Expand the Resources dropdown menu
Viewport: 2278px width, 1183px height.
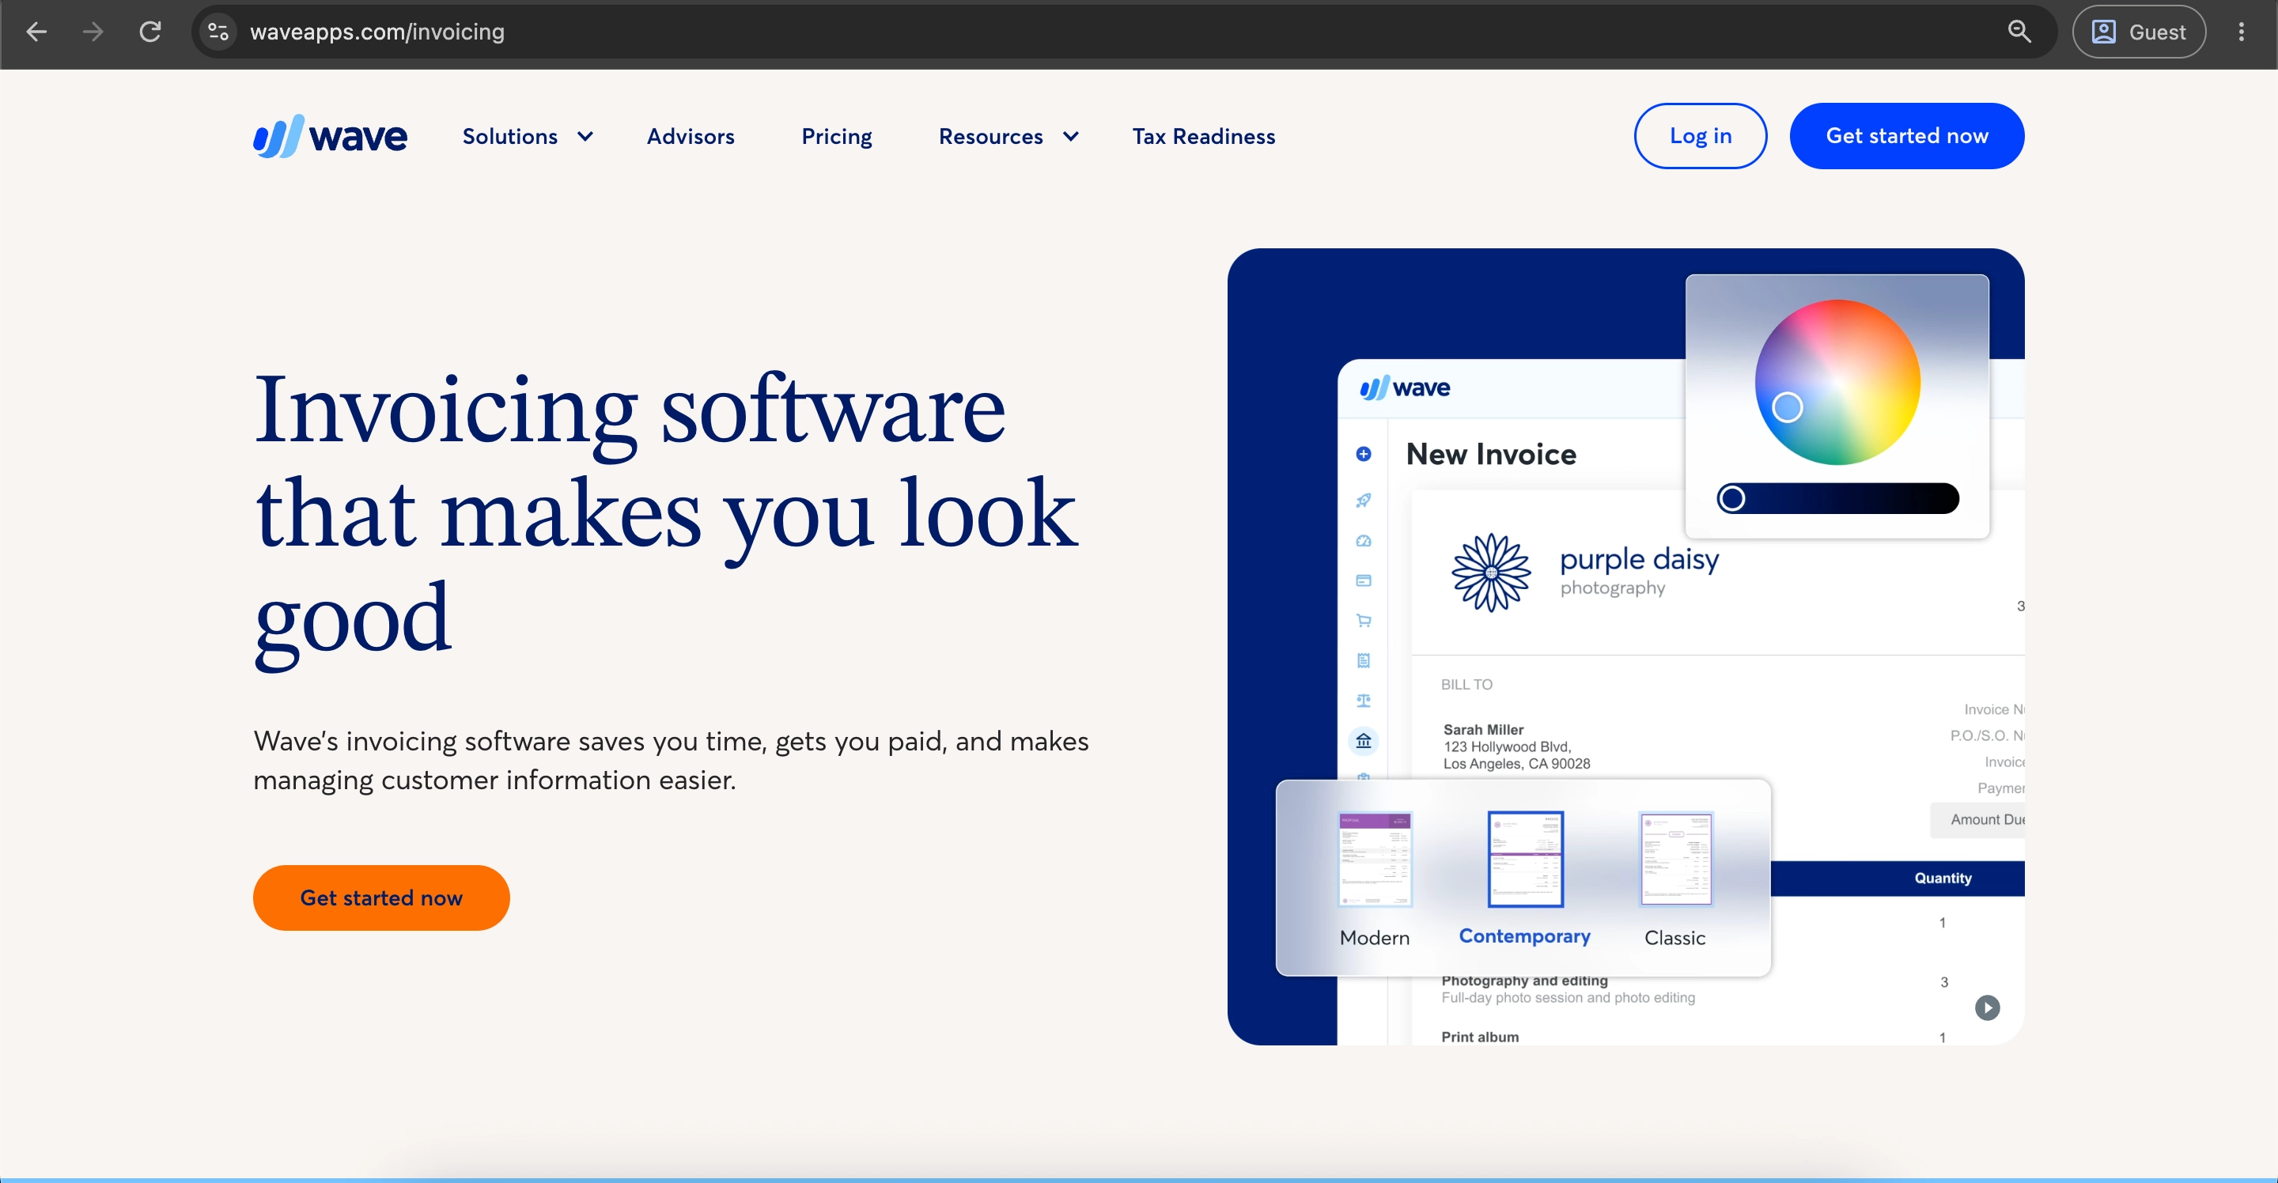point(1009,136)
